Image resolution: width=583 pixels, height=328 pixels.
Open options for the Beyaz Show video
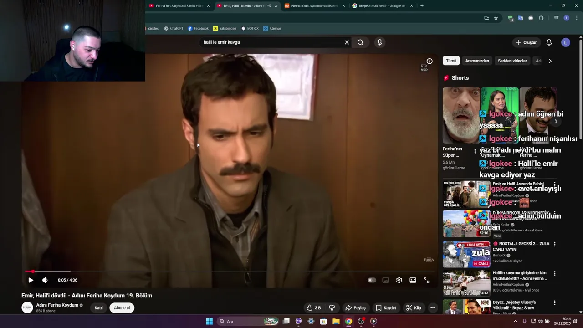click(554, 303)
